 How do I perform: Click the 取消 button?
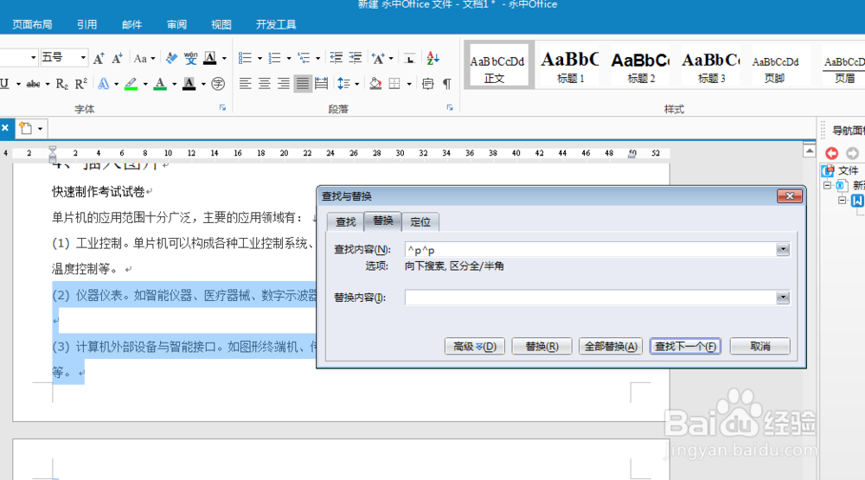(760, 347)
